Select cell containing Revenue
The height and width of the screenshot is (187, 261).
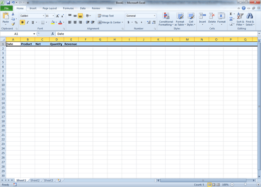point(71,44)
